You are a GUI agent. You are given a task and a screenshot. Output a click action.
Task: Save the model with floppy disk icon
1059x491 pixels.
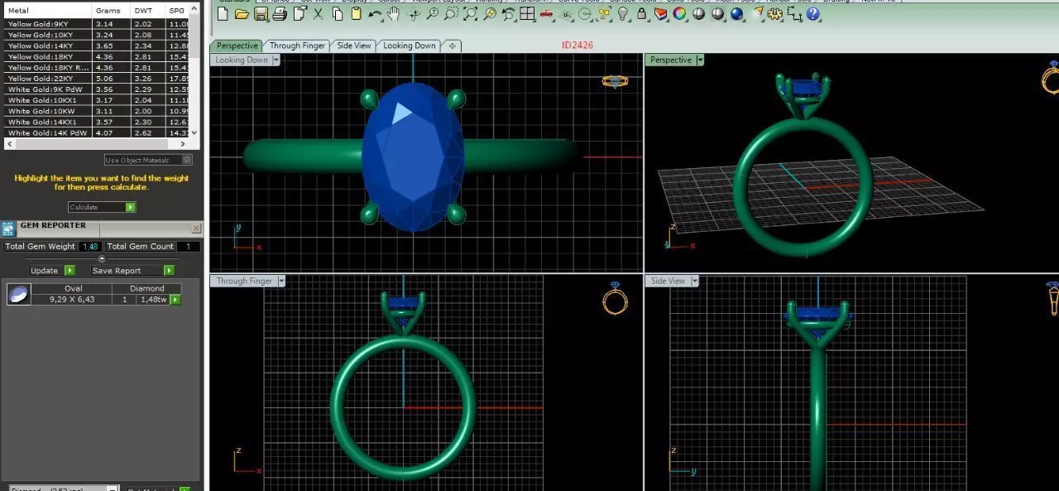coord(261,14)
